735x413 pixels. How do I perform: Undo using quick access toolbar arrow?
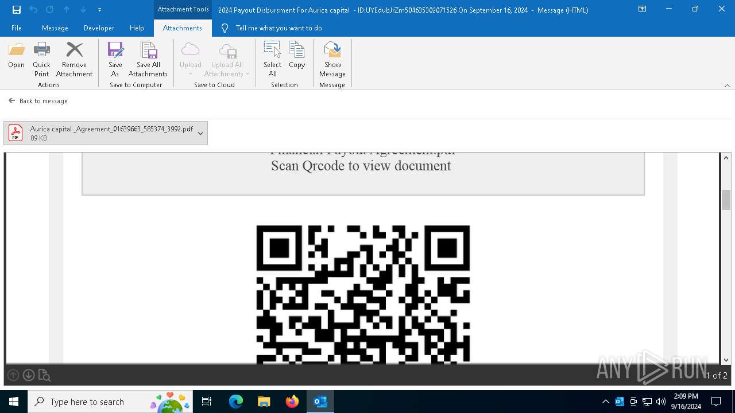[x=33, y=10]
